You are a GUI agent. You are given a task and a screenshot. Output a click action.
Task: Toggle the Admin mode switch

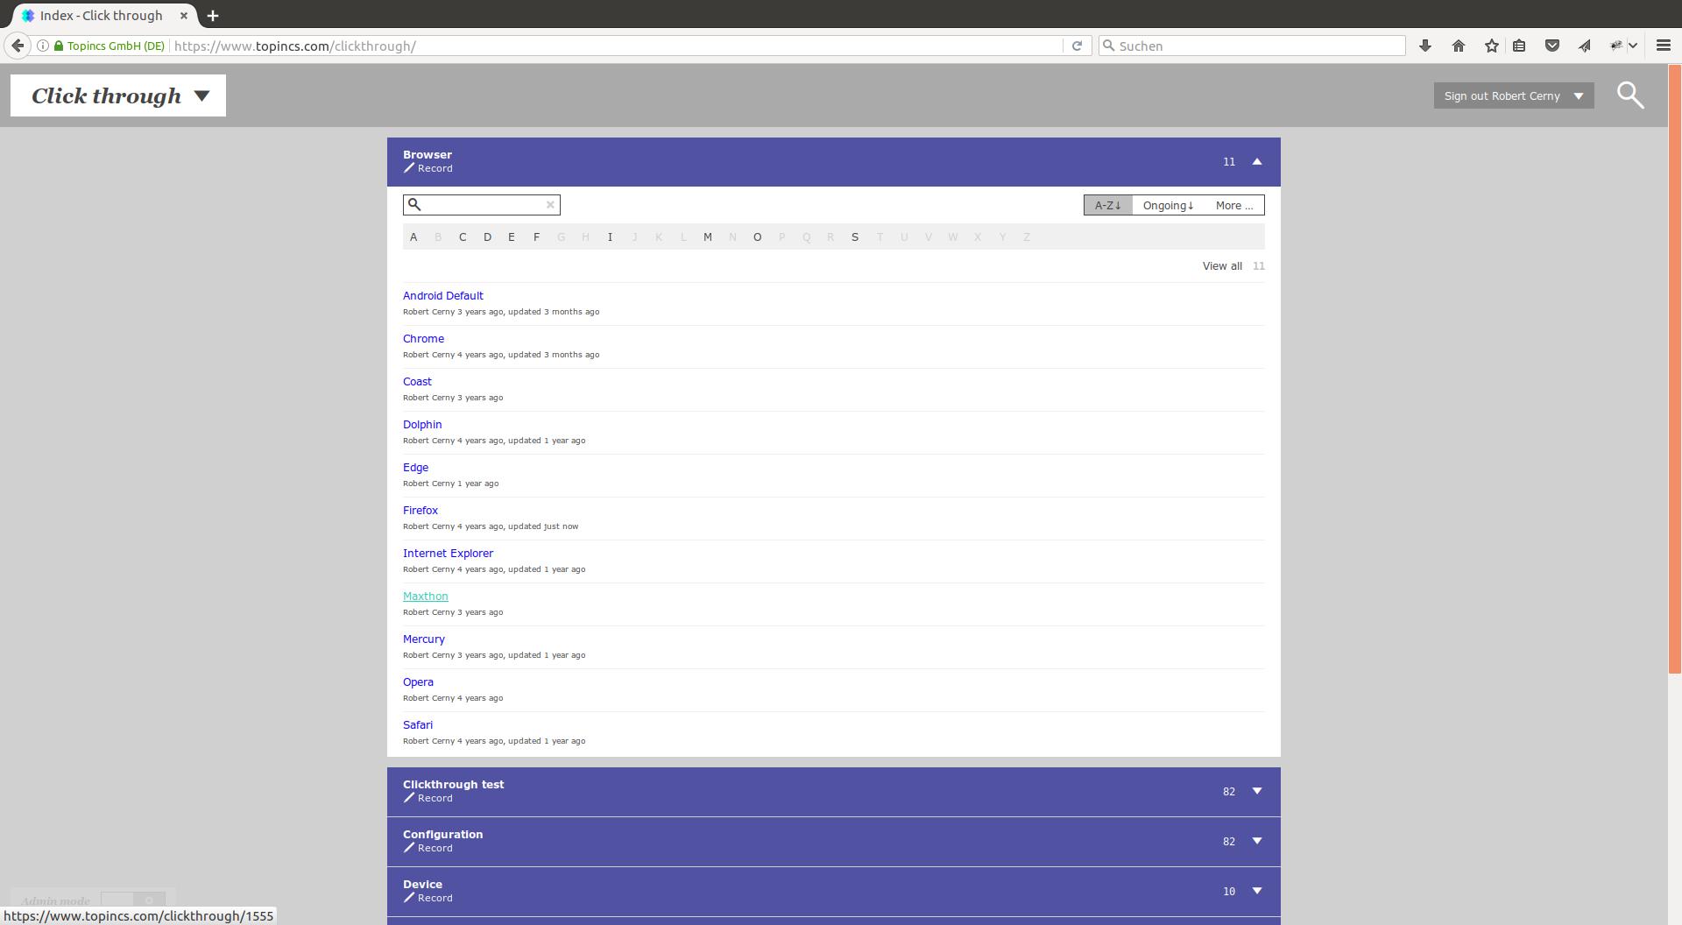pyautogui.click(x=132, y=900)
